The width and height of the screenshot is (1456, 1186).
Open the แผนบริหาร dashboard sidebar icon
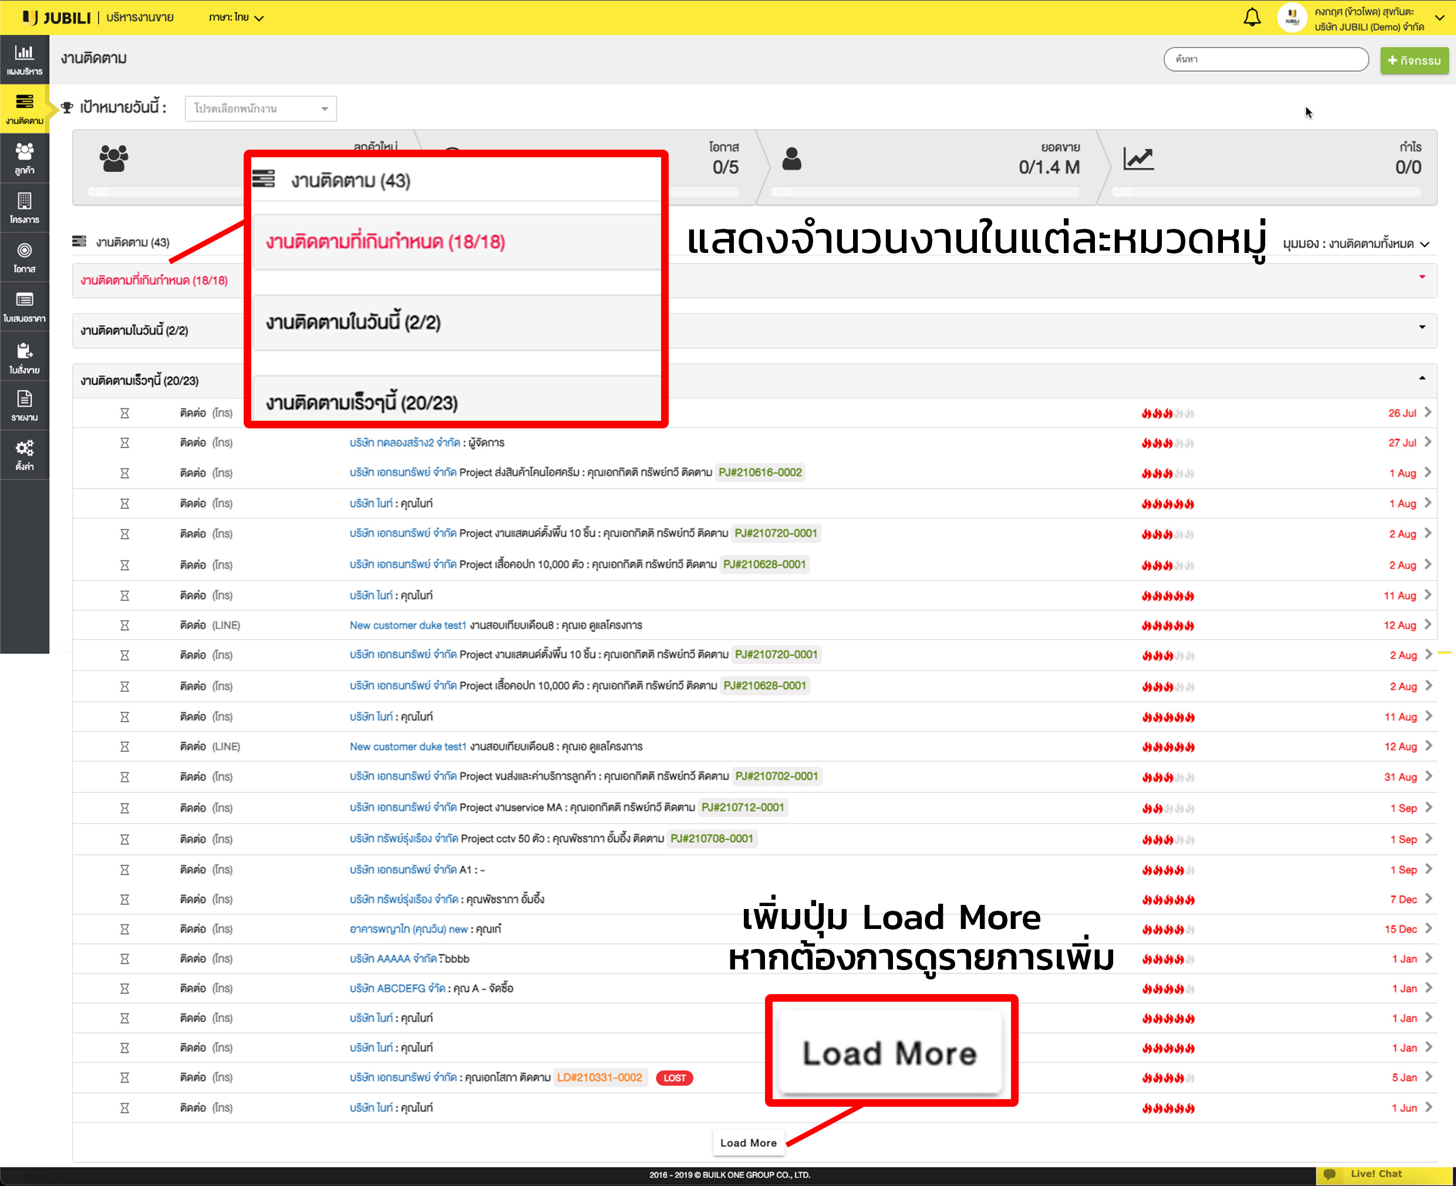tap(25, 59)
